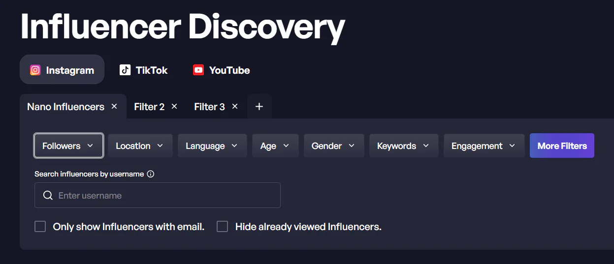Screen dimensions: 614x264
Task: Click the TikTok logo icon
Action: (x=125, y=70)
